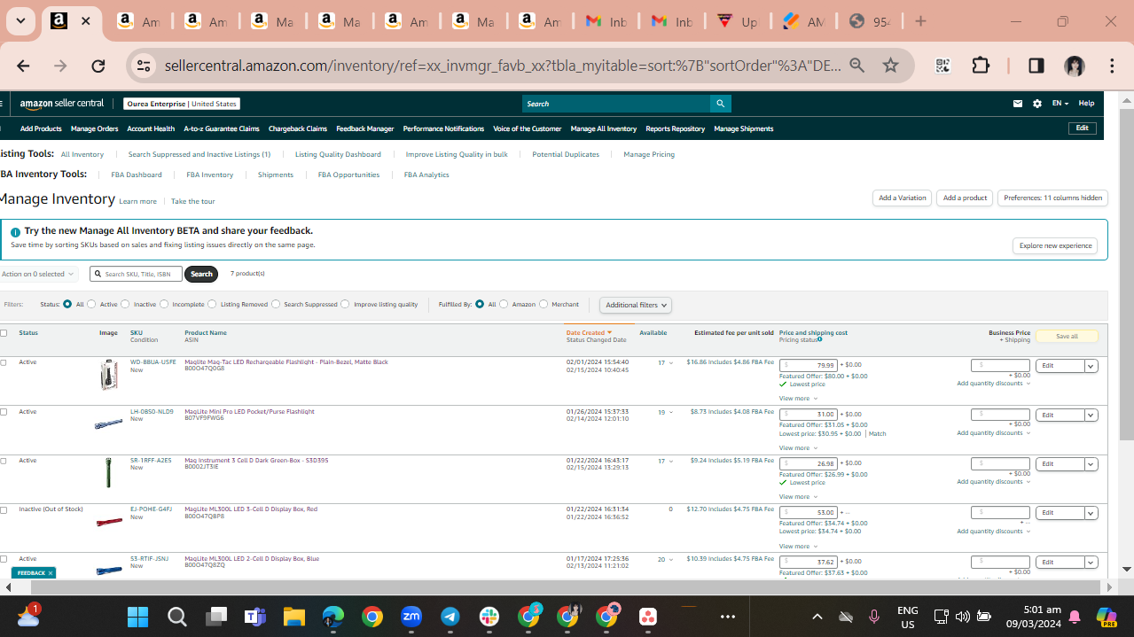This screenshot has height=637, width=1134.
Task: Open Manage Orders menu item
Action: (94, 128)
